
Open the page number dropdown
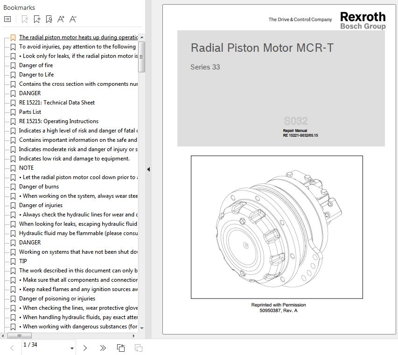72,348
